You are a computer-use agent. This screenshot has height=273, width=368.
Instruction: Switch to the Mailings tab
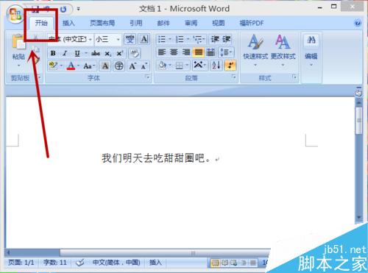(x=163, y=23)
